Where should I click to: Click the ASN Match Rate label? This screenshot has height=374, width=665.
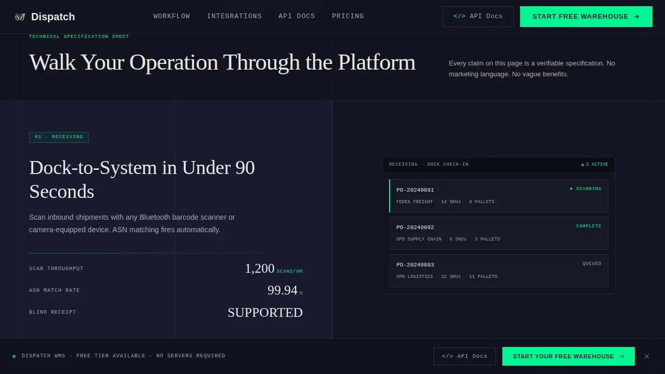[55, 290]
